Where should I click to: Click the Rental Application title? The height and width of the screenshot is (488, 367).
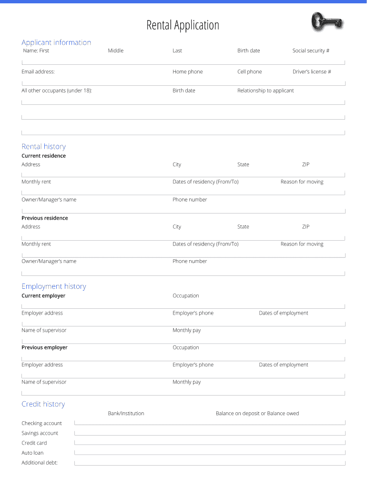pyautogui.click(x=183, y=25)
